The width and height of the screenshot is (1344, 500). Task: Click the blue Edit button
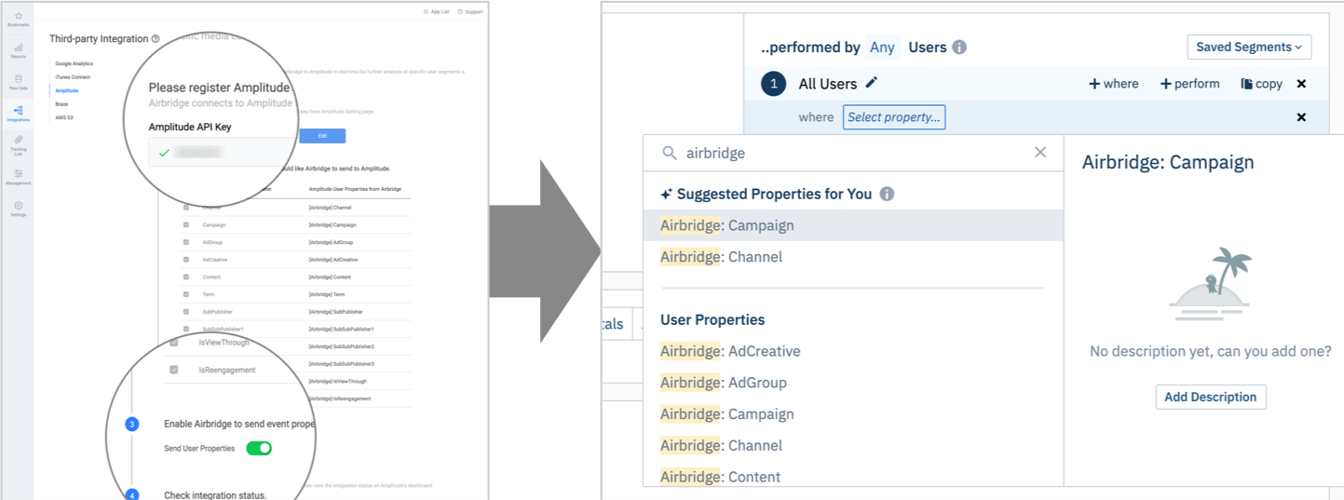[322, 136]
